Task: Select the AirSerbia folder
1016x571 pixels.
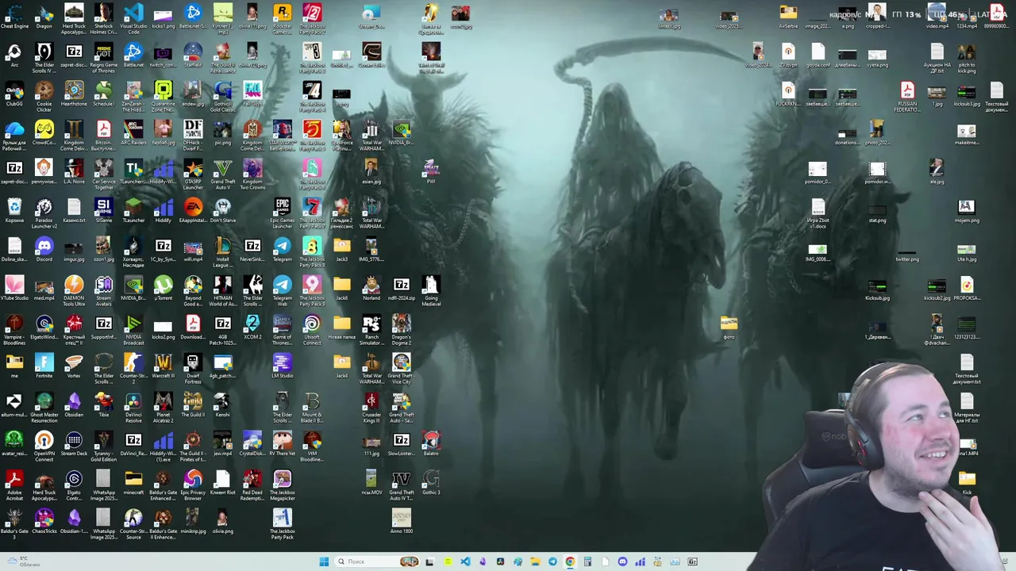Action: tap(788, 17)
